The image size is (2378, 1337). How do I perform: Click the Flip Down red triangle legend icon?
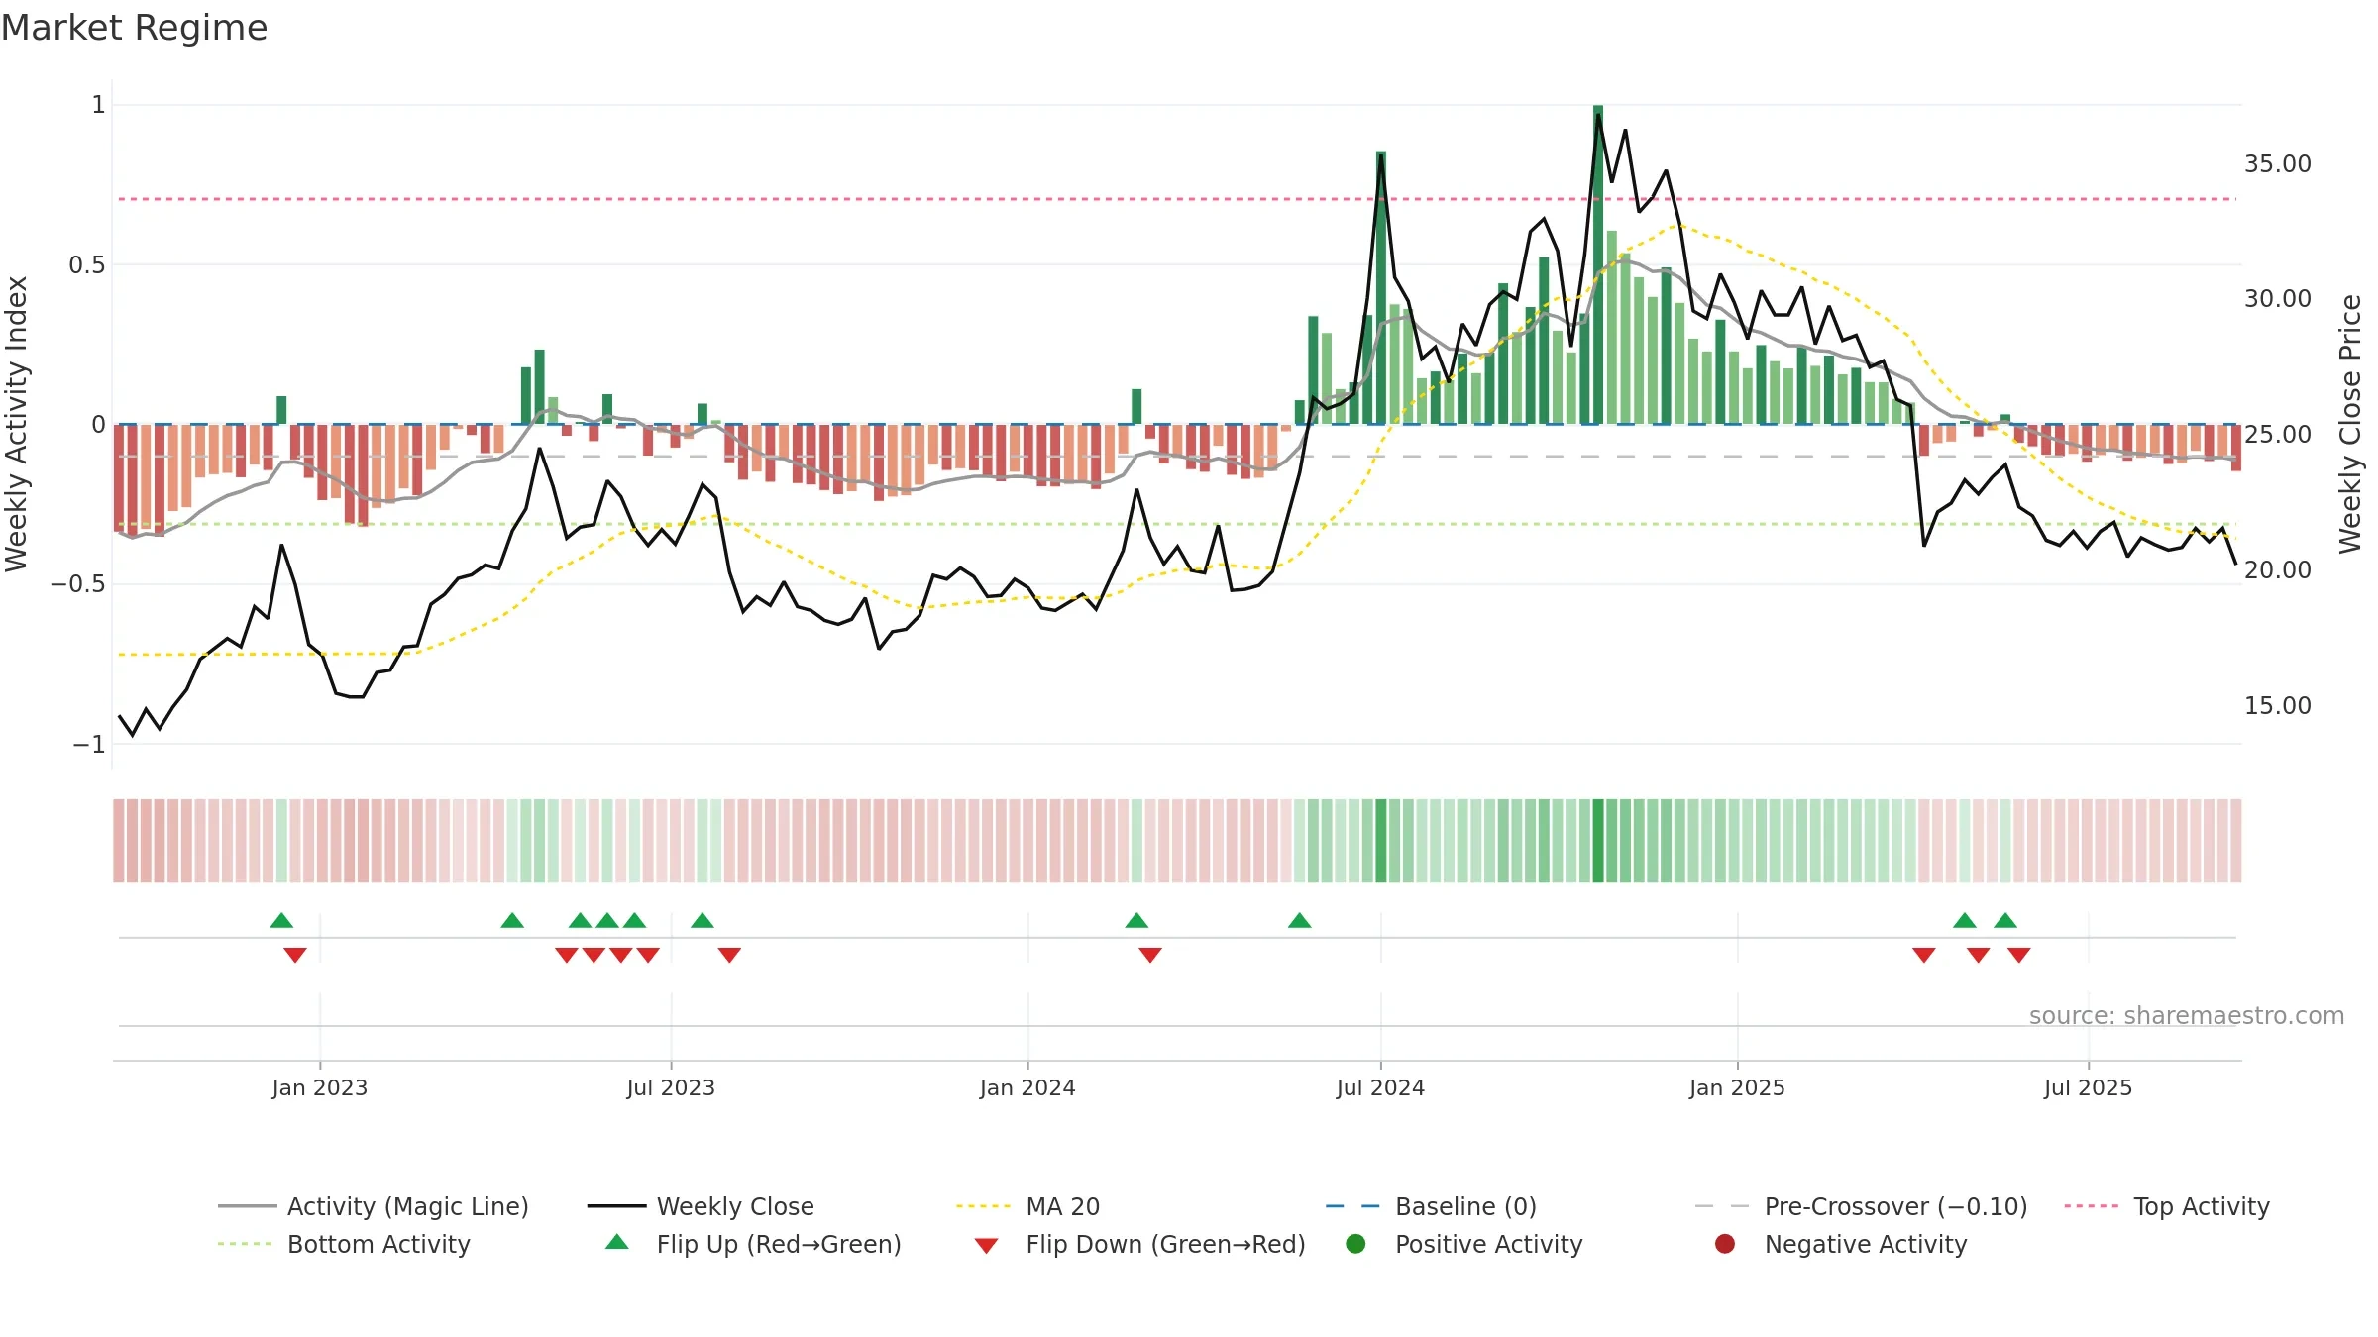(986, 1245)
